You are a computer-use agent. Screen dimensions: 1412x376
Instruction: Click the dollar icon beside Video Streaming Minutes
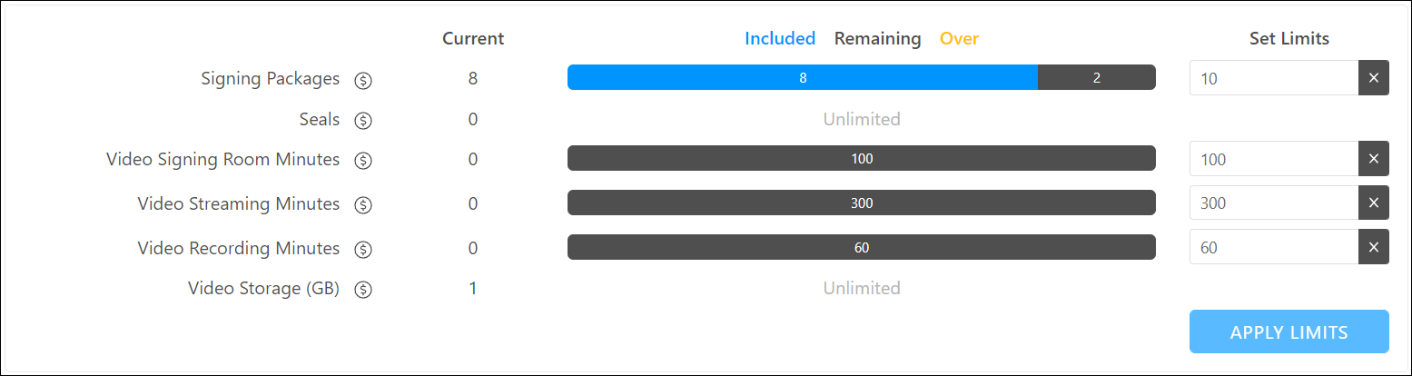tap(363, 204)
